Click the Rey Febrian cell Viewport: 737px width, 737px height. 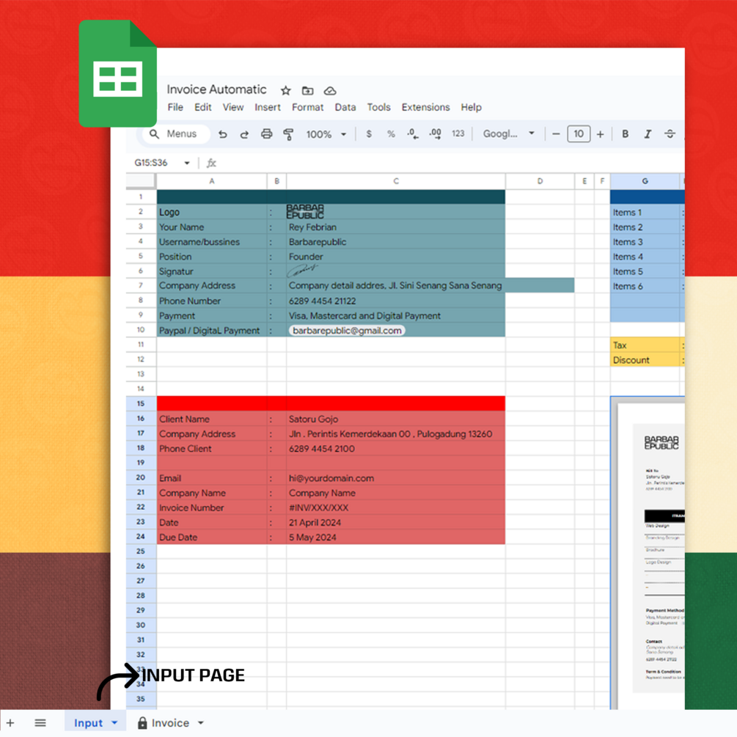point(396,227)
